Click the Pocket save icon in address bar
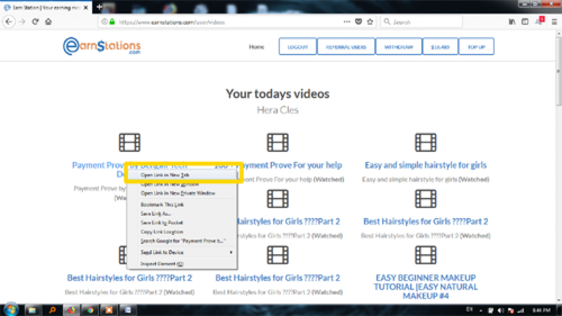This screenshot has height=316, width=562. click(358, 22)
